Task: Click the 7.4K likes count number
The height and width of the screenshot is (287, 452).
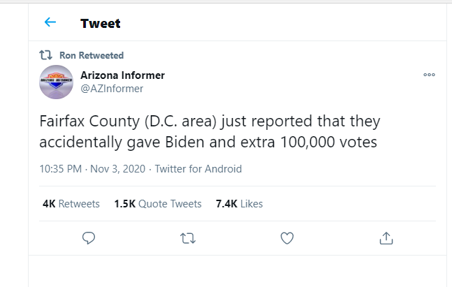Action: [x=226, y=204]
